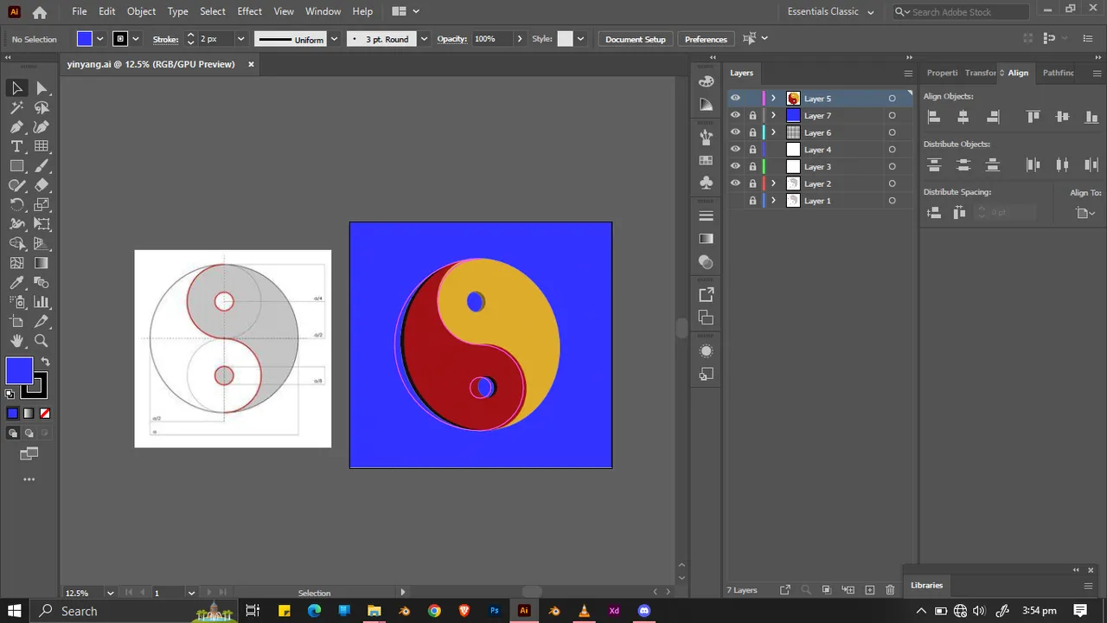This screenshot has width=1107, height=623.
Task: Unlock Layer 1 with lock icon
Action: 752,201
